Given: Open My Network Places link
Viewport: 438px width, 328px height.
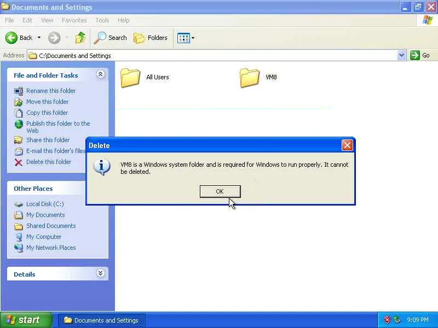Looking at the screenshot, I should [51, 248].
